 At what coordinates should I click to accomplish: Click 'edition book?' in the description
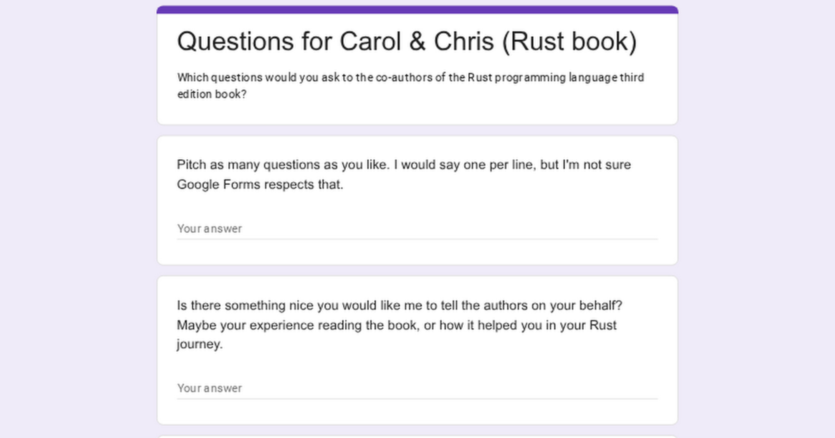tap(212, 94)
